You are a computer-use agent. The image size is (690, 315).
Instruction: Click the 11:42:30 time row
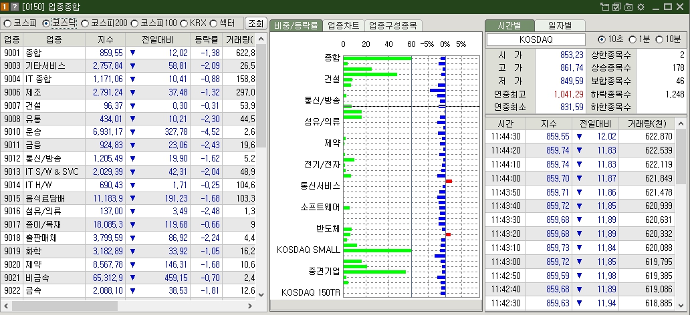580,304
